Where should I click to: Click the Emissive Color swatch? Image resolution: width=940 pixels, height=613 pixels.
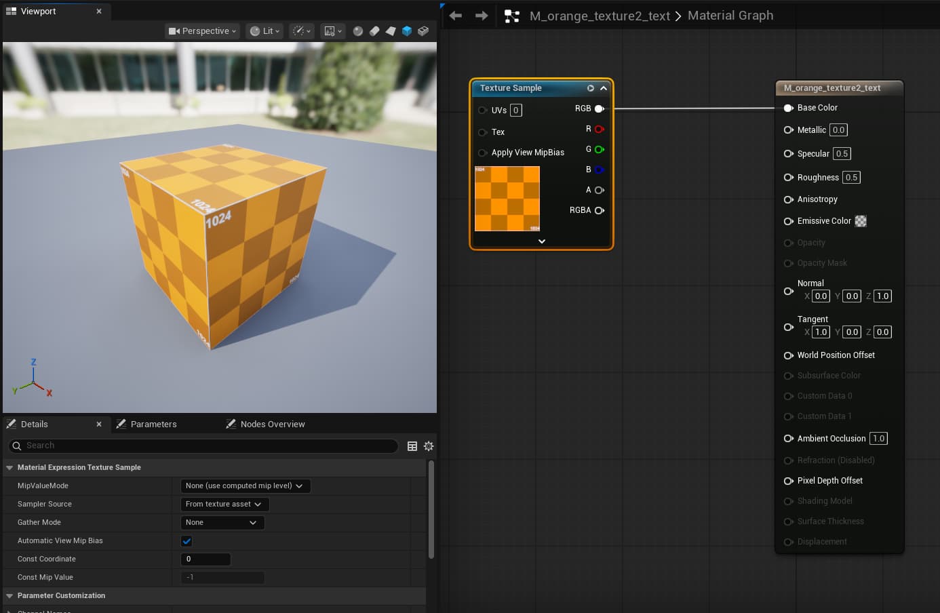click(861, 221)
